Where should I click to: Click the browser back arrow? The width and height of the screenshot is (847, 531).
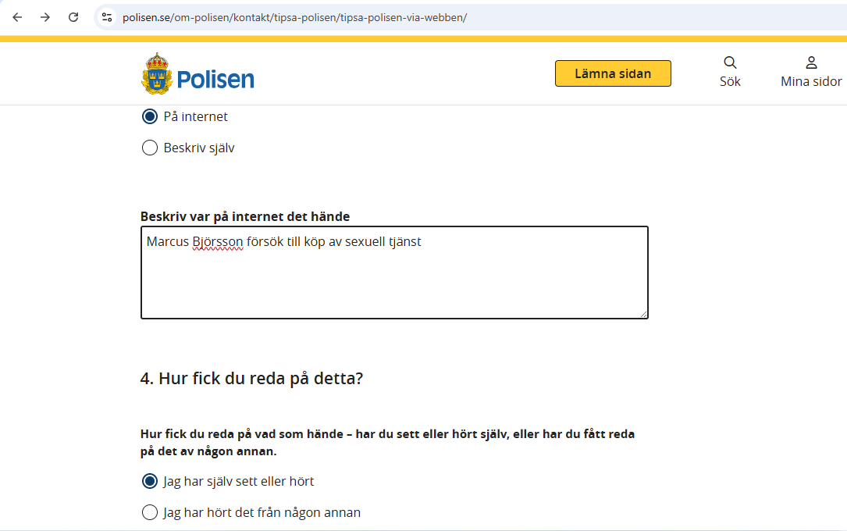[x=17, y=17]
